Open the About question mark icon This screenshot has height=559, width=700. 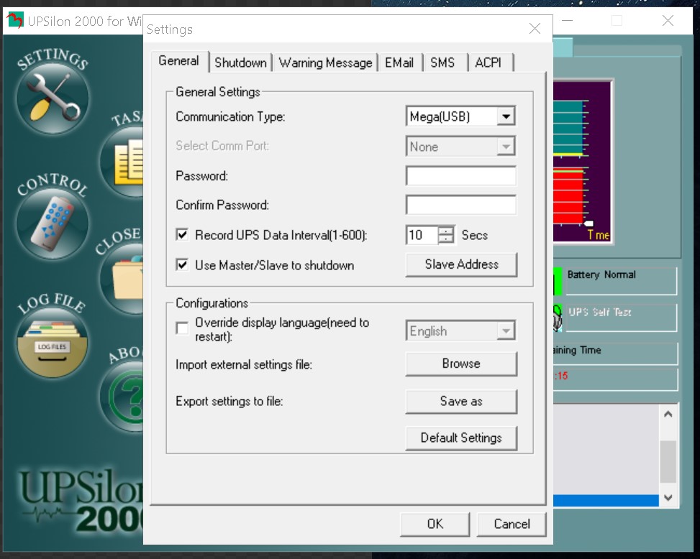[125, 396]
